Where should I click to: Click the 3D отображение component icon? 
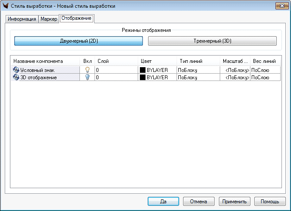coord(16,78)
